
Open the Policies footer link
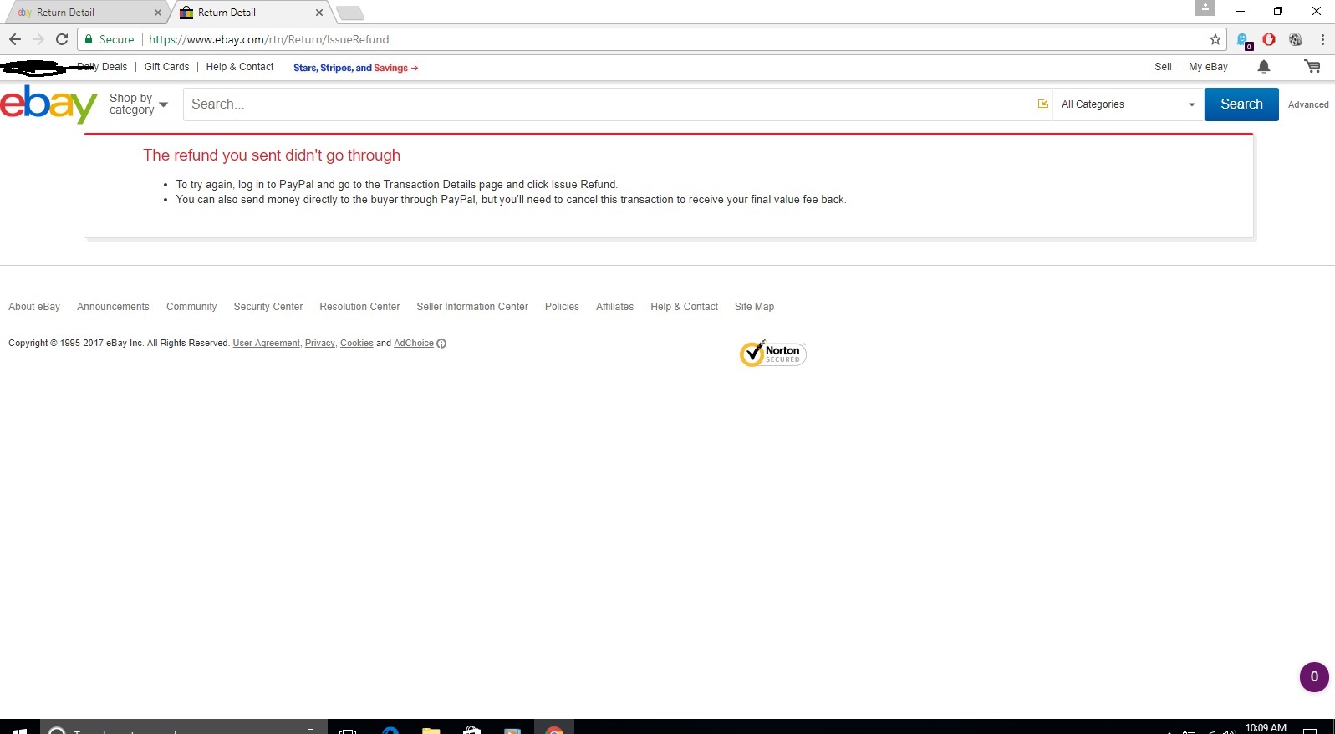tap(562, 307)
